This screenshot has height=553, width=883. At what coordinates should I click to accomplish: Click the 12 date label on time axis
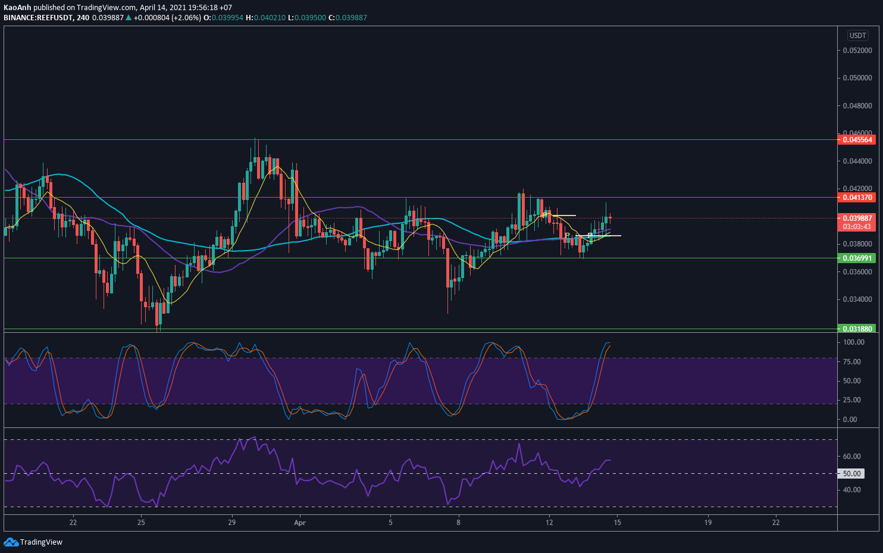pos(549,523)
